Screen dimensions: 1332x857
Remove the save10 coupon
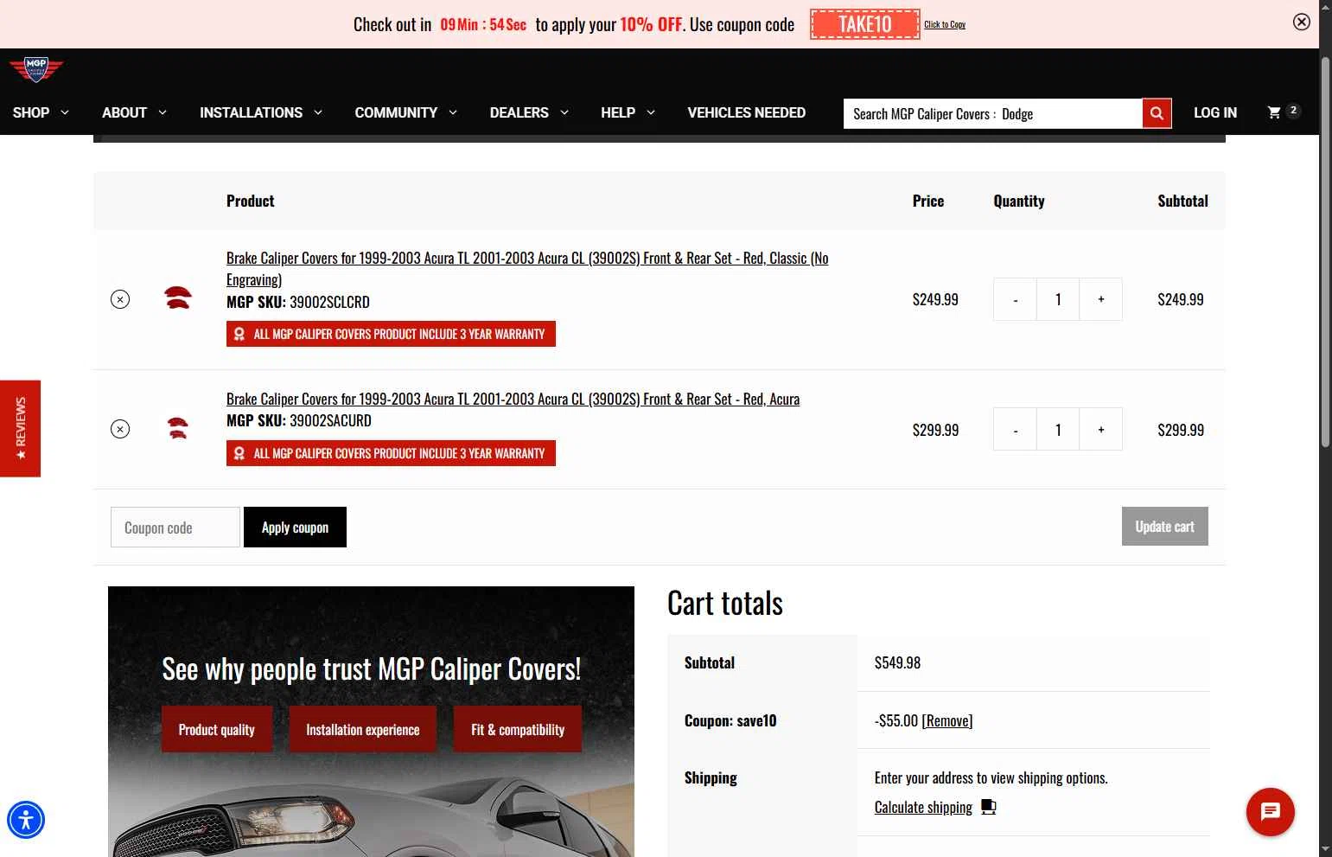(947, 720)
